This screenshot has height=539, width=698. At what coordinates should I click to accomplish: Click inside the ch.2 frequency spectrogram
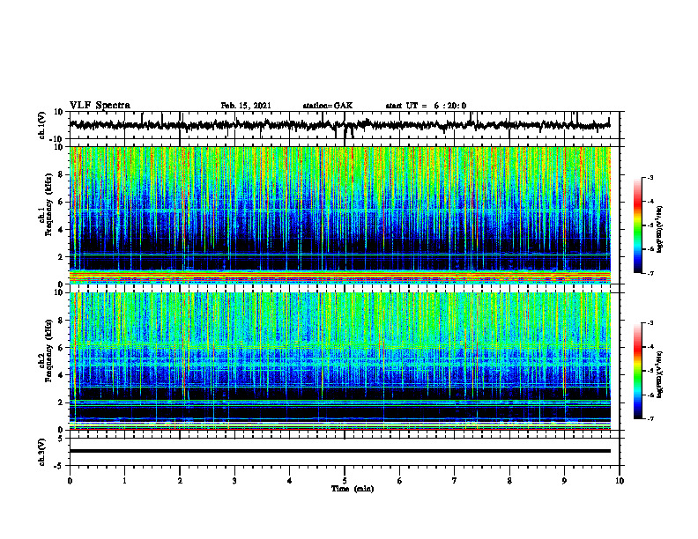(x=339, y=361)
